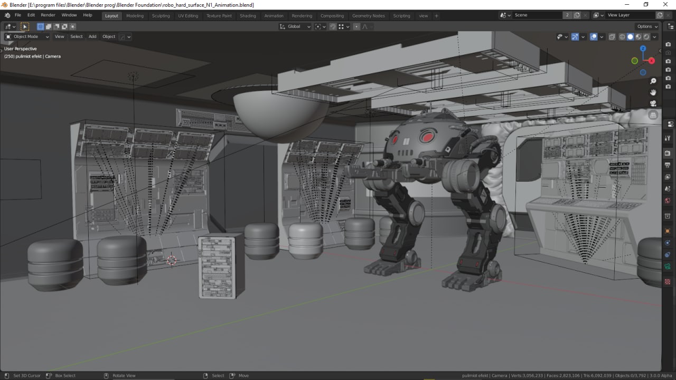Open the World properties tab (red globe)
The height and width of the screenshot is (380, 676).
[x=668, y=201]
